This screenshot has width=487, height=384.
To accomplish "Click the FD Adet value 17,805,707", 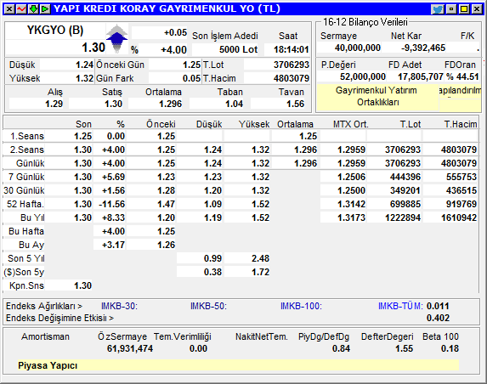I will pyautogui.click(x=421, y=76).
